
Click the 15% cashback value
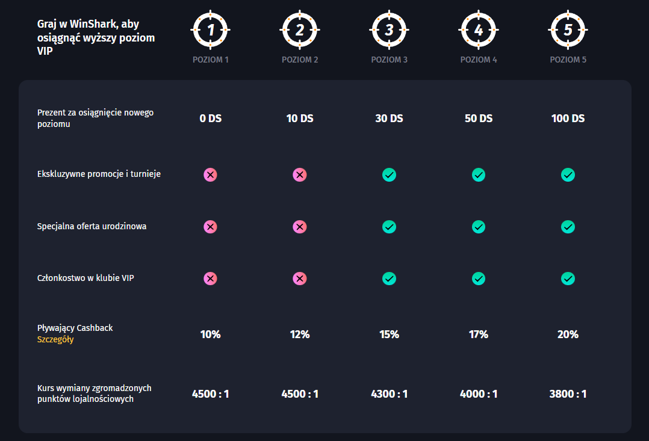tap(389, 335)
